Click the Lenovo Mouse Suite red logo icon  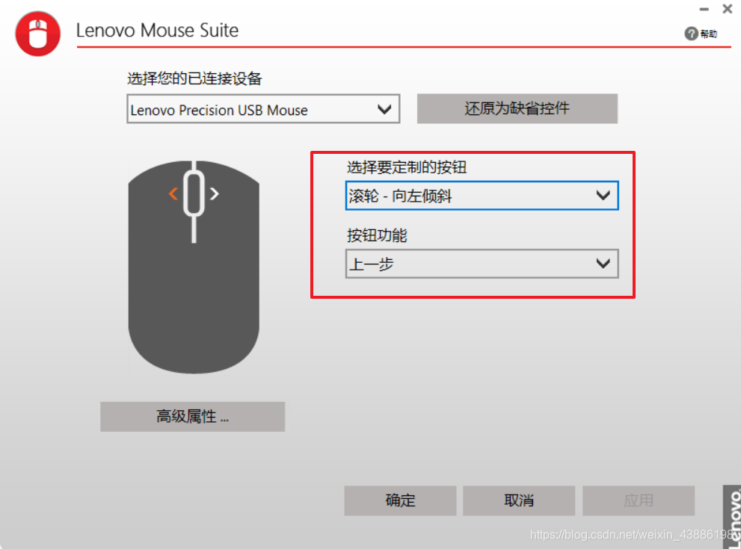[38, 34]
